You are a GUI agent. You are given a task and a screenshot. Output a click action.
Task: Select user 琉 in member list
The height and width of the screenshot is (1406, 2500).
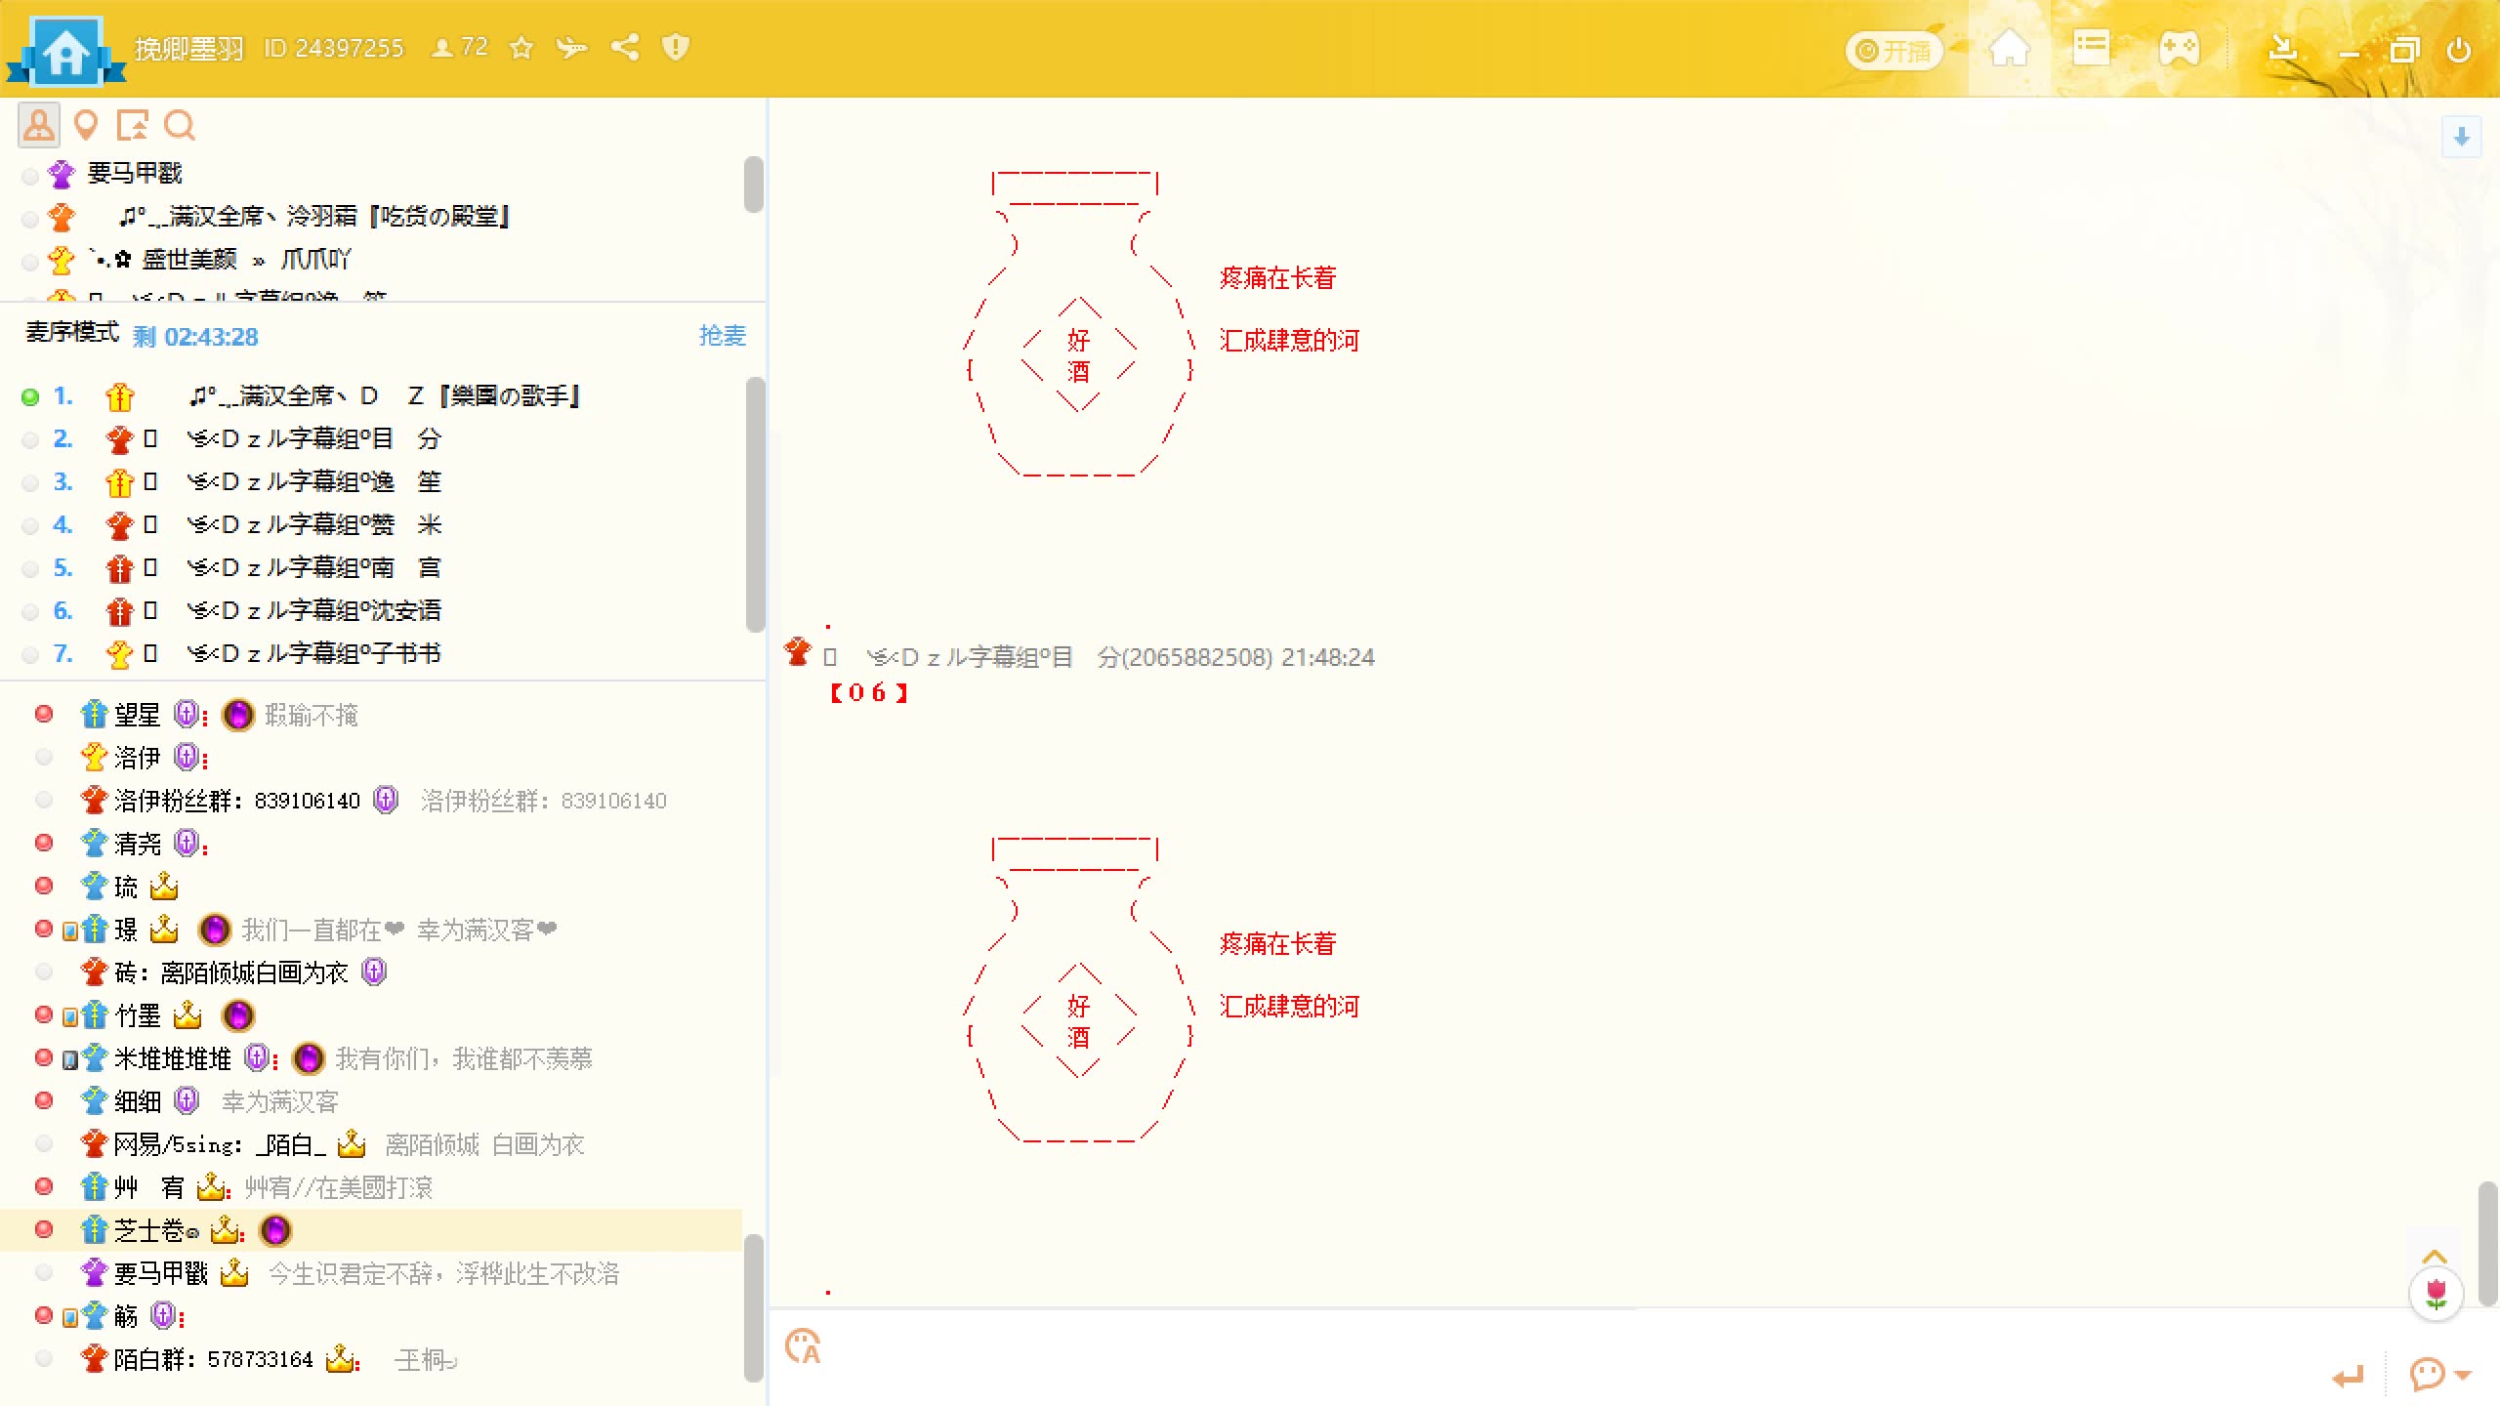(x=371, y=887)
